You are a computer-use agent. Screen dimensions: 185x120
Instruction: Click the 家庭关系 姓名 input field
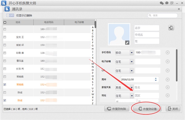(146, 87)
